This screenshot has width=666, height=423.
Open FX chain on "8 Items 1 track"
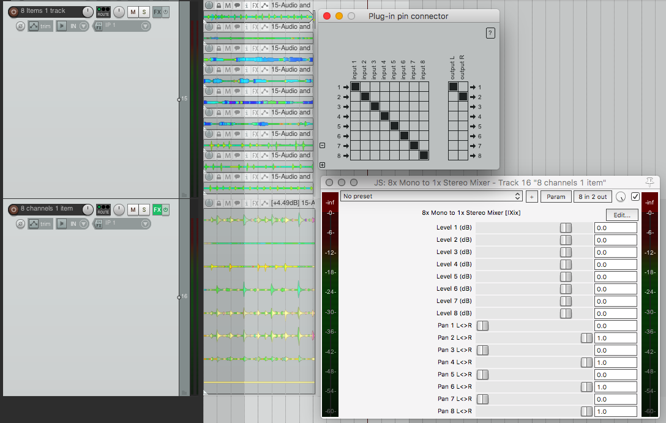[x=157, y=12]
